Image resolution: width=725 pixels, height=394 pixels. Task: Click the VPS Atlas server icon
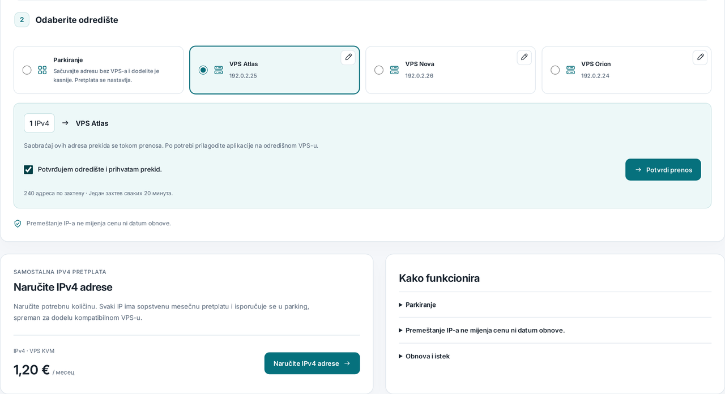click(x=219, y=70)
